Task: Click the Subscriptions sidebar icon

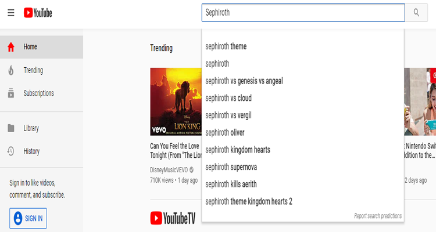Action: (11, 93)
